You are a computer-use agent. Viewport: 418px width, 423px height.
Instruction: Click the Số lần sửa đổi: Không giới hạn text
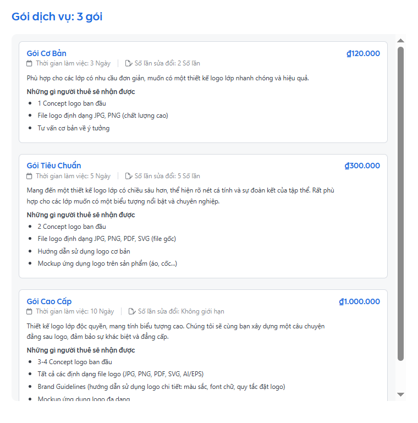(181, 311)
